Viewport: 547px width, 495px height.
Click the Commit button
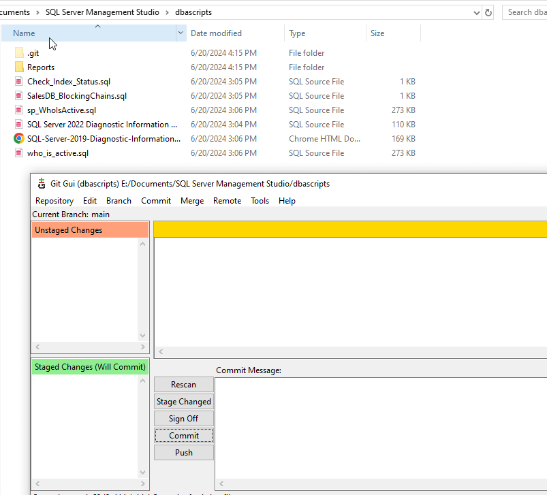coord(184,436)
